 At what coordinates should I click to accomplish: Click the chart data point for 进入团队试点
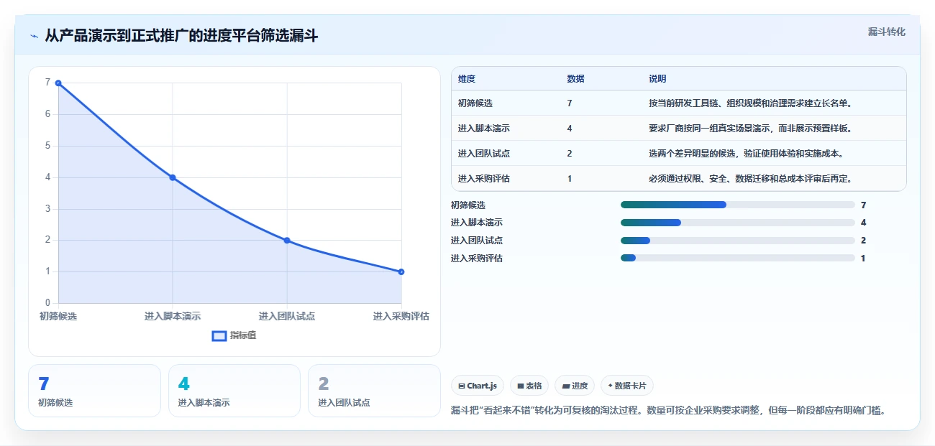[x=287, y=241]
